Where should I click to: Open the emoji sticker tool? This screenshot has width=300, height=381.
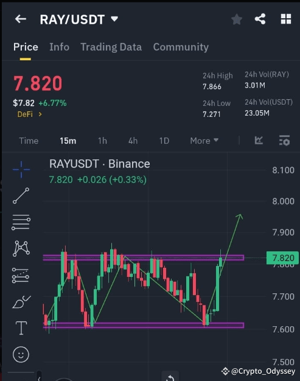point(21,354)
